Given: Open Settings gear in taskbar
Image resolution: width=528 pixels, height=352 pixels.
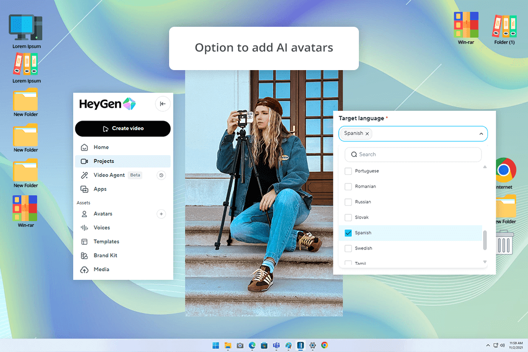Looking at the screenshot, I should click(x=312, y=345).
